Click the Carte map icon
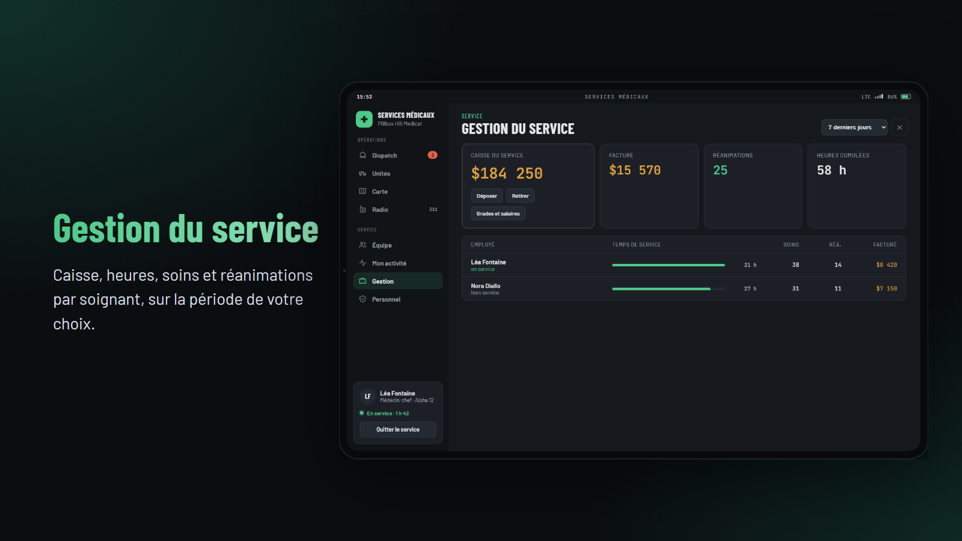Image resolution: width=962 pixels, height=541 pixels. (363, 191)
